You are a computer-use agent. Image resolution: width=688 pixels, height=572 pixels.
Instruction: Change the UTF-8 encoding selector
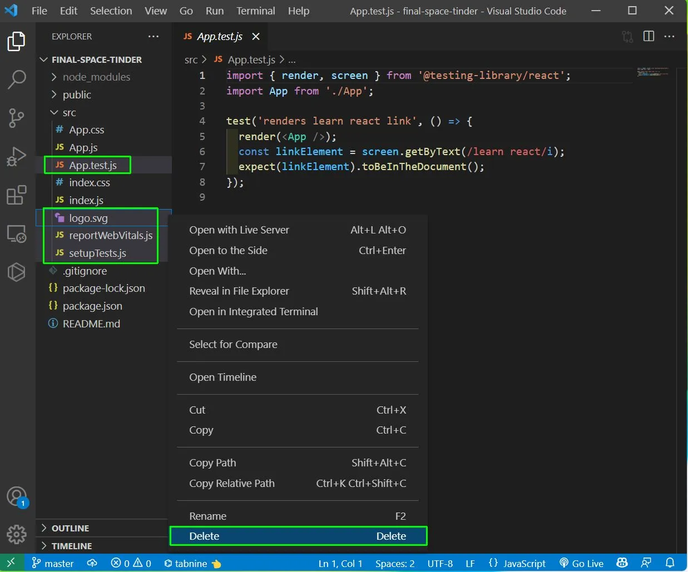(440, 563)
